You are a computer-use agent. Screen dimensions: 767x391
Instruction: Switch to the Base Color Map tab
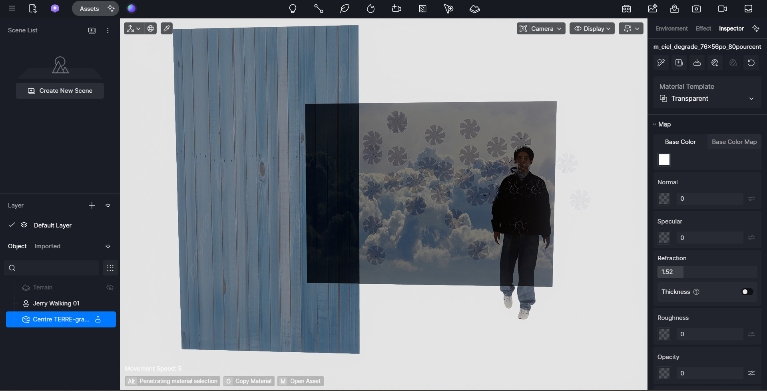coord(734,142)
